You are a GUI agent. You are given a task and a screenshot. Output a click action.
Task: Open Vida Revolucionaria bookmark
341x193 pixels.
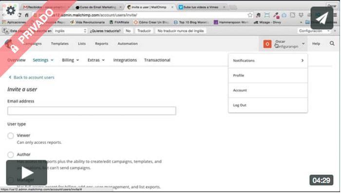pos(87,22)
